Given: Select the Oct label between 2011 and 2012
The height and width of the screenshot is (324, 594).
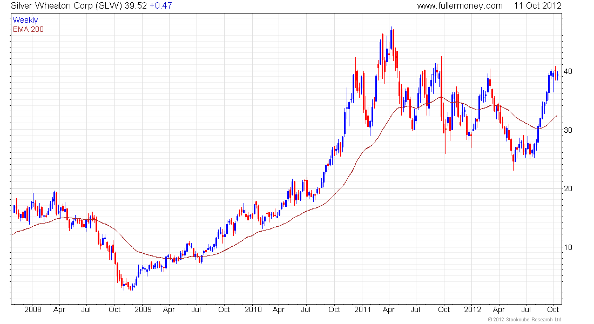Looking at the screenshot, I should [x=443, y=309].
